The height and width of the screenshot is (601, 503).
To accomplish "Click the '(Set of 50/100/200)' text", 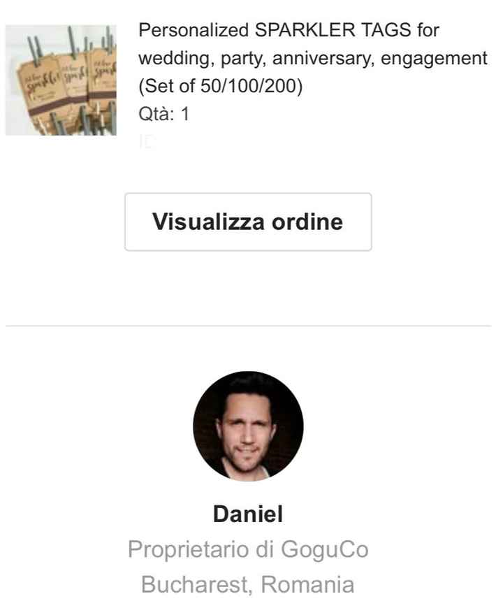I will [x=221, y=89].
